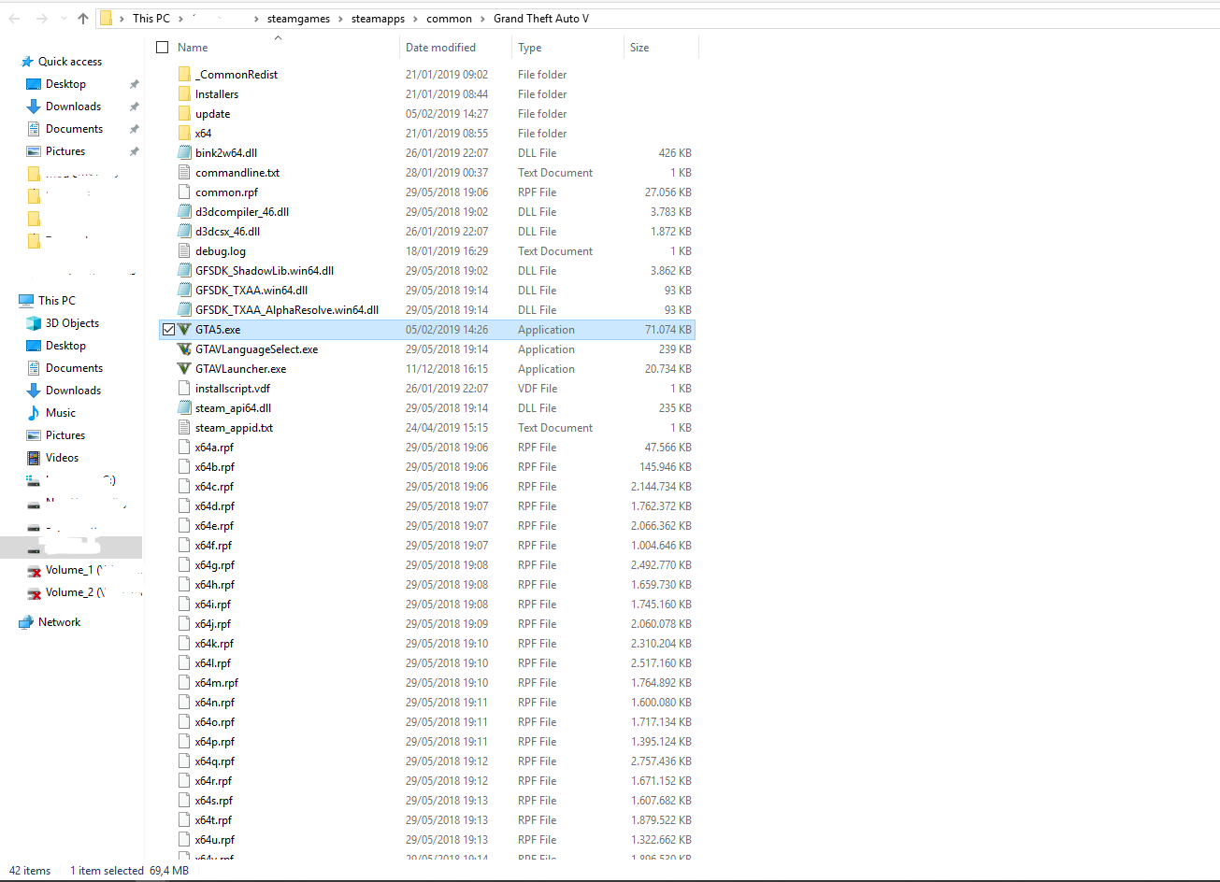Click the common.rpf file icon
Viewport: 1220px width, 882px height.
click(184, 192)
